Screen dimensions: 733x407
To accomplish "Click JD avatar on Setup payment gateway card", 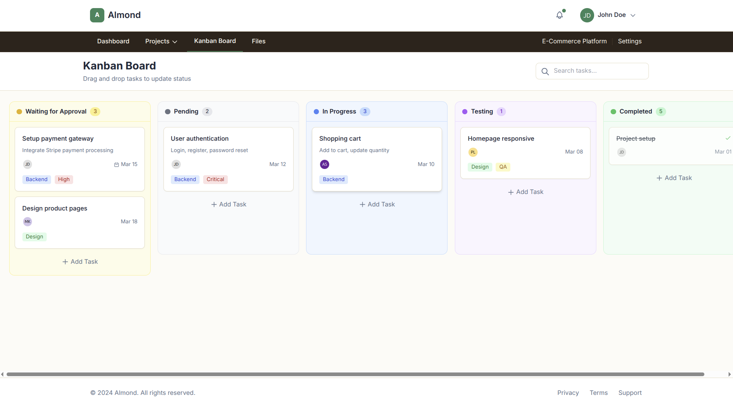I will [x=28, y=164].
